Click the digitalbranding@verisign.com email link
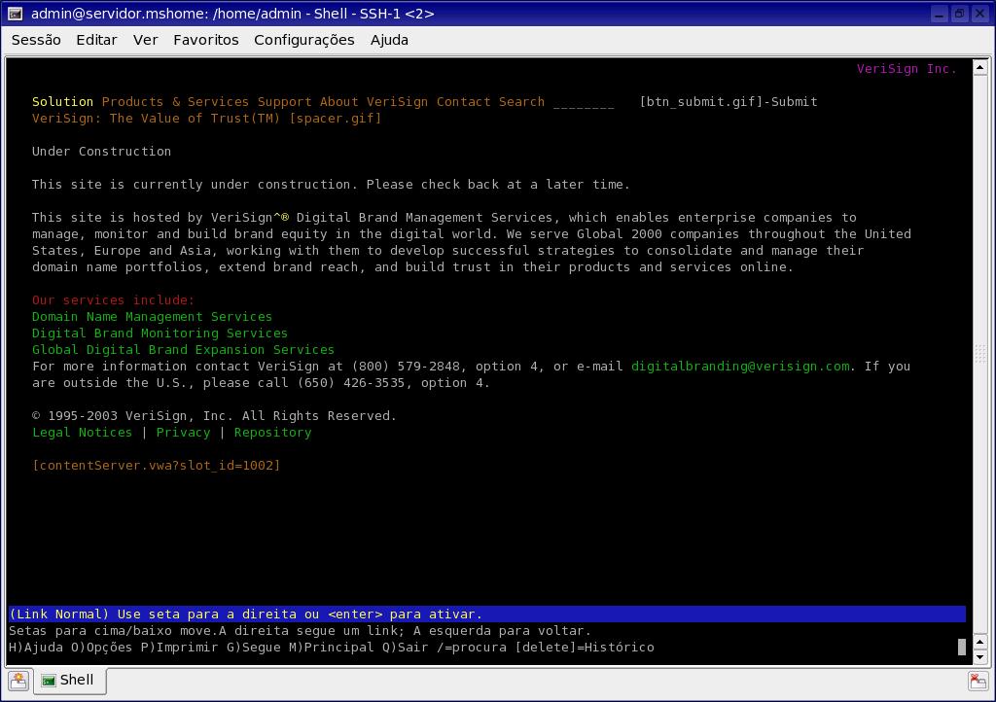 point(740,366)
